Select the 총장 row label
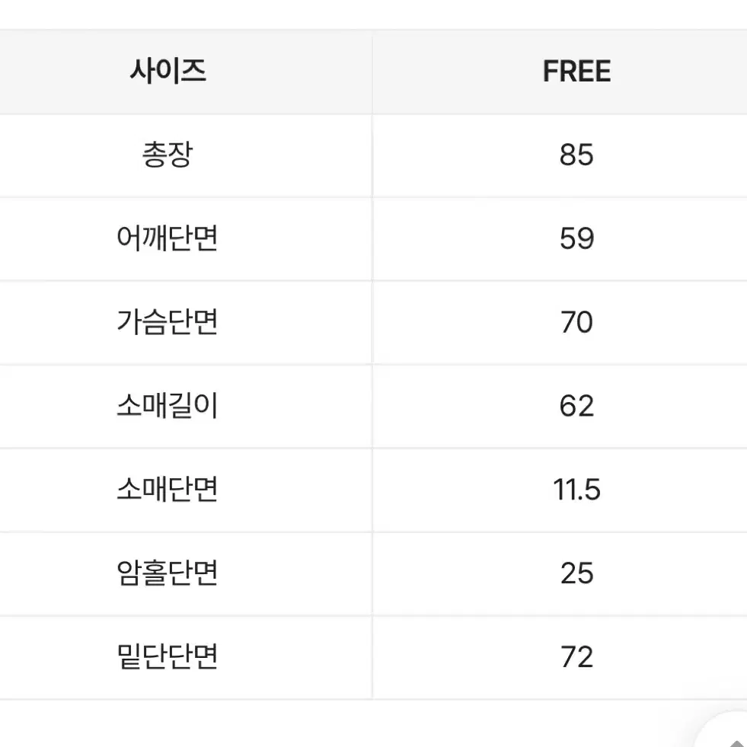The width and height of the screenshot is (747, 747). coord(168,155)
